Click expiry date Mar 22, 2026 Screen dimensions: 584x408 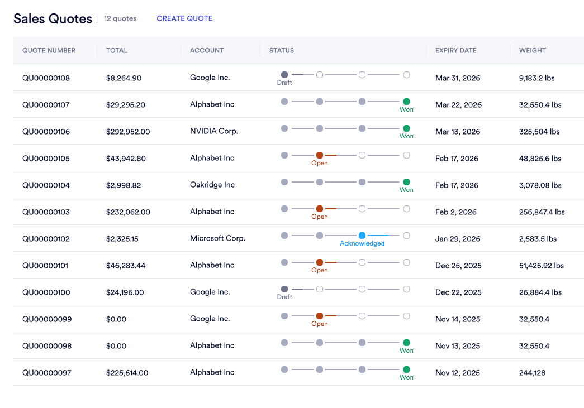(458, 105)
